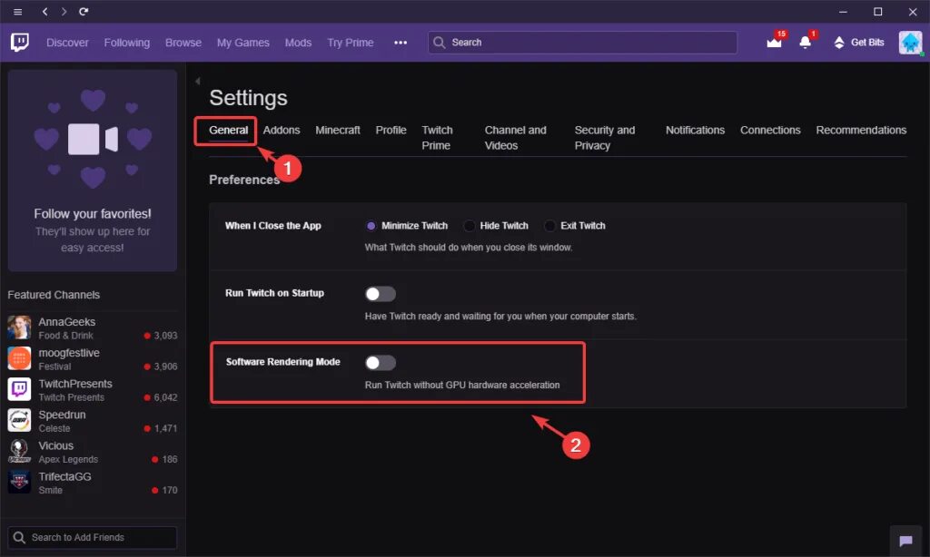Open Browse in top navigation
Viewport: 930px width, 557px height.
click(183, 43)
